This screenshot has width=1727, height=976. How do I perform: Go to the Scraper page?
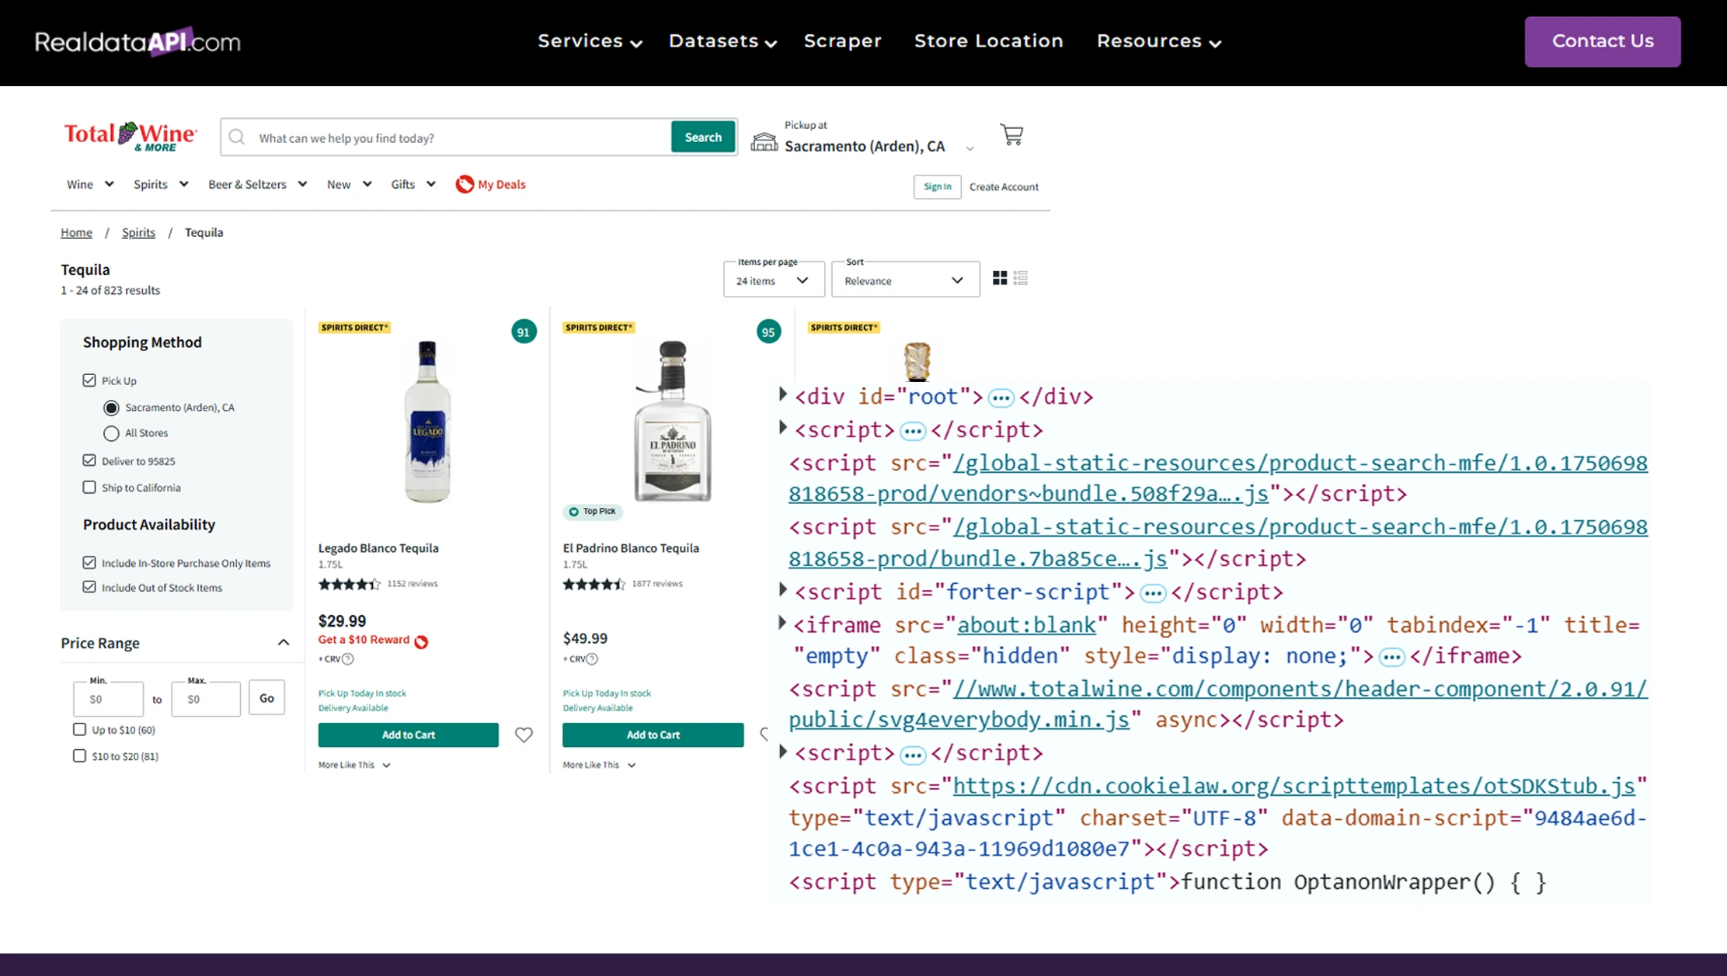[x=842, y=41]
